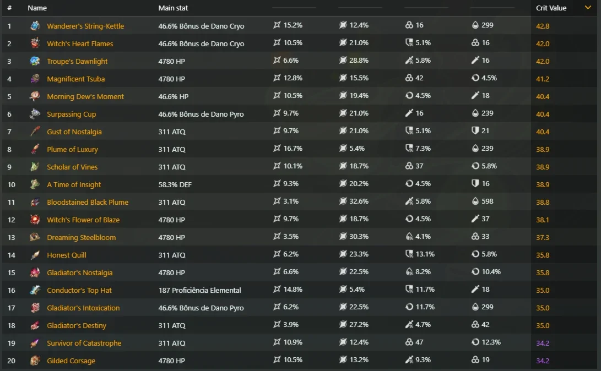Click the Wanderer's String-Kettle artifact icon
601x371 pixels.
35,26
